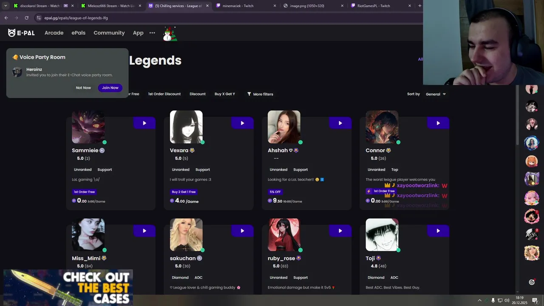Image resolution: width=544 pixels, height=306 pixels.
Task: Select the Discount filter
Action: [198, 94]
